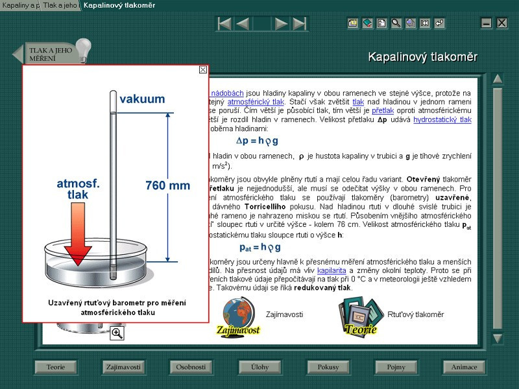Go to the next page arrow
This screenshot has height=389, width=519.
tap(281, 24)
